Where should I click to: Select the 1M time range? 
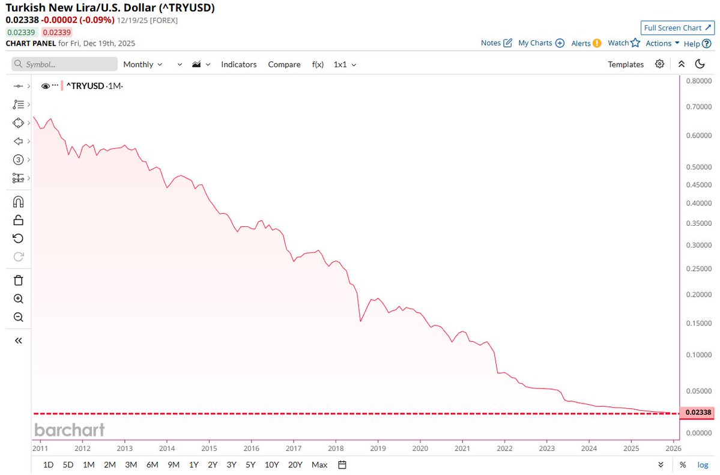(x=89, y=465)
